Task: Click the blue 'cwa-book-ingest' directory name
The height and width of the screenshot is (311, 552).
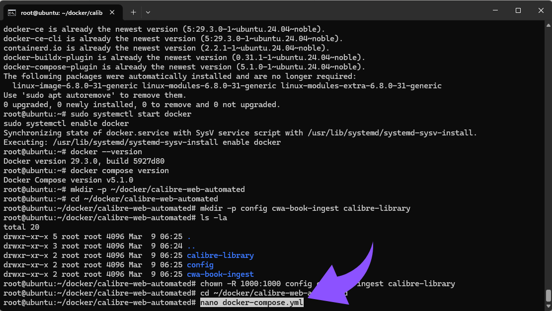Action: [x=220, y=274]
